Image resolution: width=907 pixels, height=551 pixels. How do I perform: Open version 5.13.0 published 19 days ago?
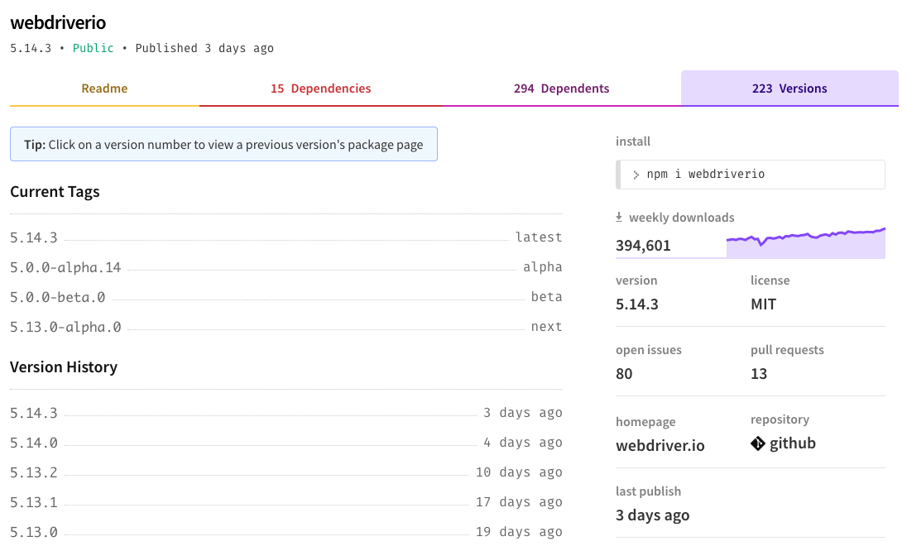pyautogui.click(x=34, y=532)
